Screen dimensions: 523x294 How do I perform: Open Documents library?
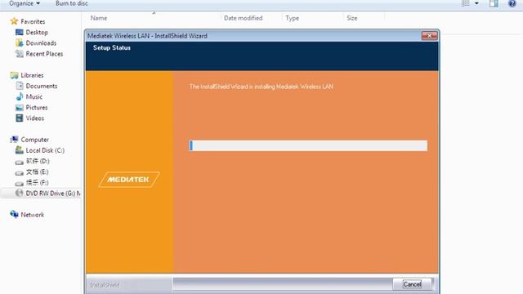pos(42,86)
